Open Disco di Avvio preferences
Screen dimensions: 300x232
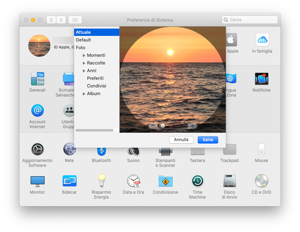tap(229, 181)
